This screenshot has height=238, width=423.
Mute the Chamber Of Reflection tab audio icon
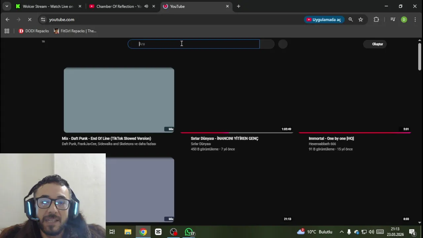point(146,6)
